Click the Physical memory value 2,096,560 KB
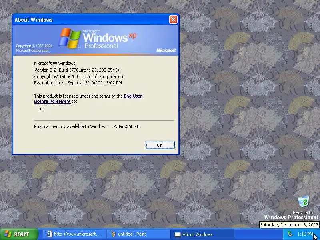Image resolution: width=320 pixels, height=240 pixels. [126, 126]
